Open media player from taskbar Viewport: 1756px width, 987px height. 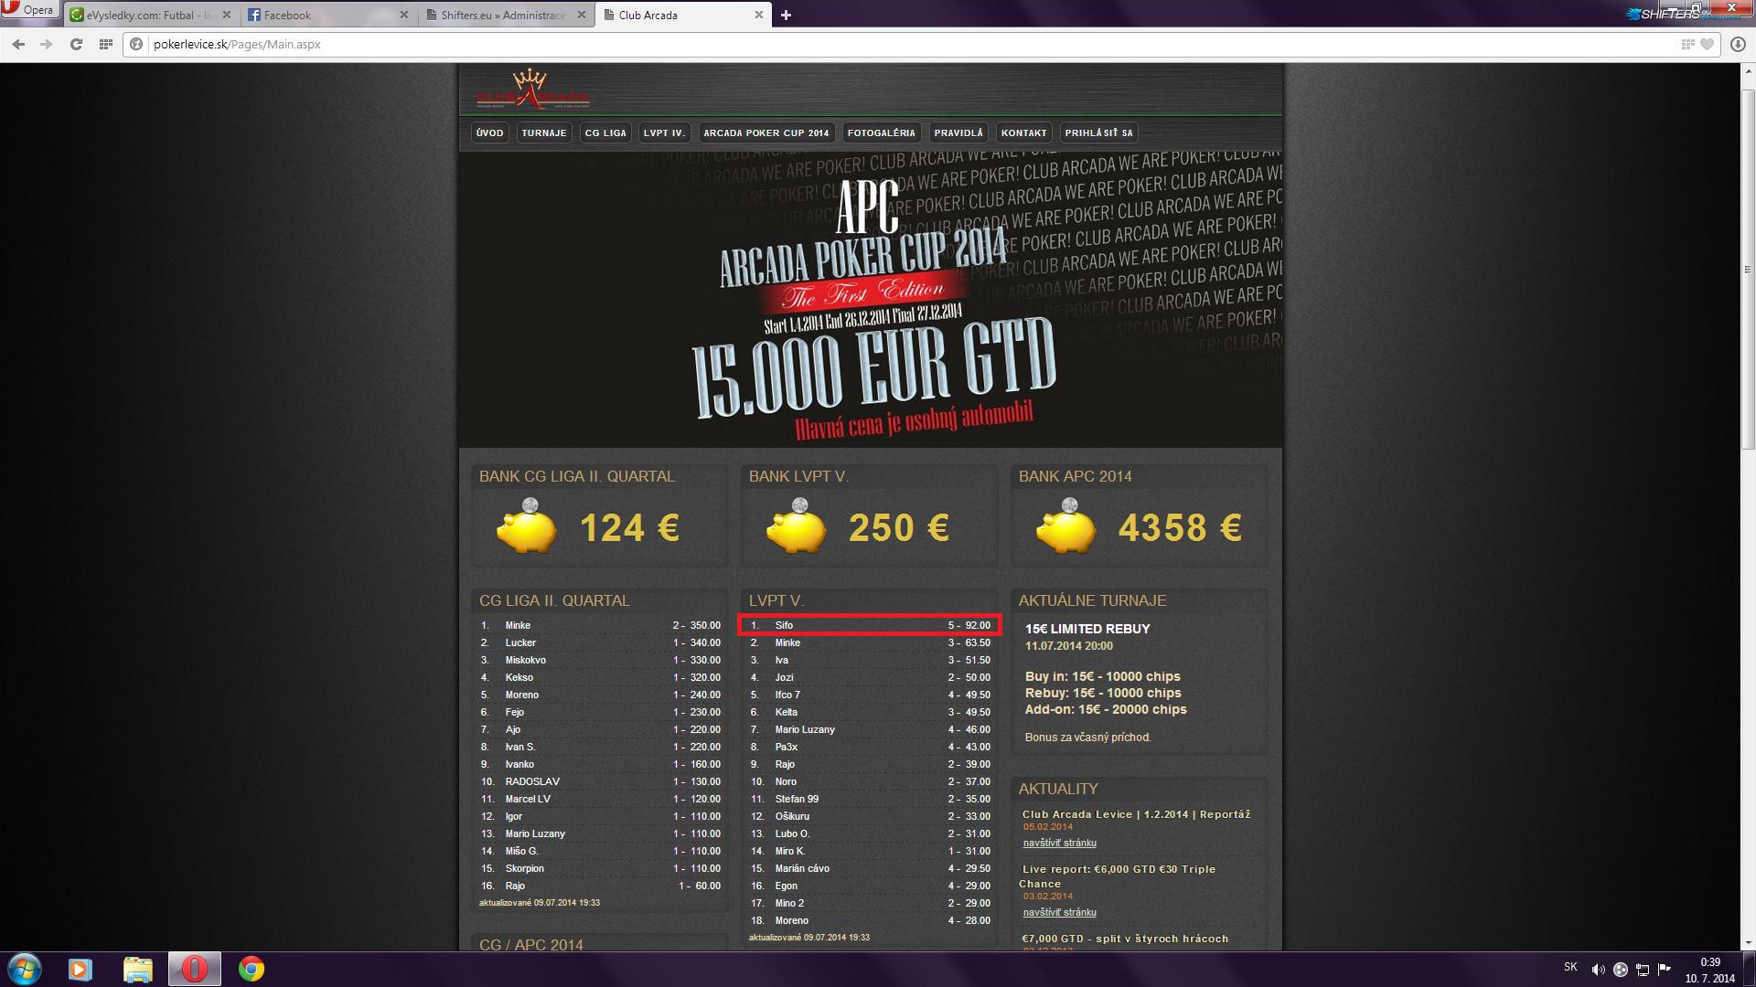(80, 969)
